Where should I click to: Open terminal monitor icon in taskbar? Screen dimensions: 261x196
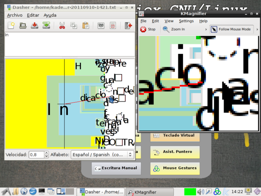[x=42, y=192]
